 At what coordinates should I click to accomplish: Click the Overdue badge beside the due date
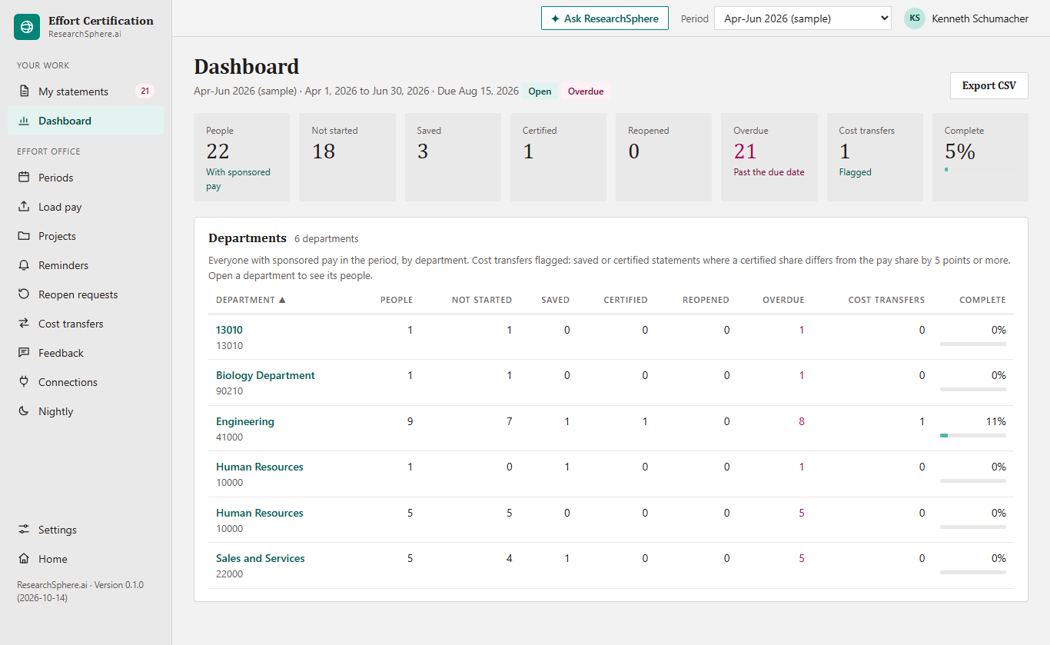click(586, 91)
